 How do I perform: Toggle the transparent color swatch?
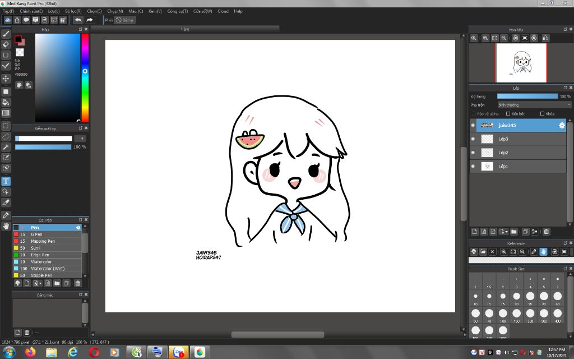pyautogui.click(x=20, y=52)
